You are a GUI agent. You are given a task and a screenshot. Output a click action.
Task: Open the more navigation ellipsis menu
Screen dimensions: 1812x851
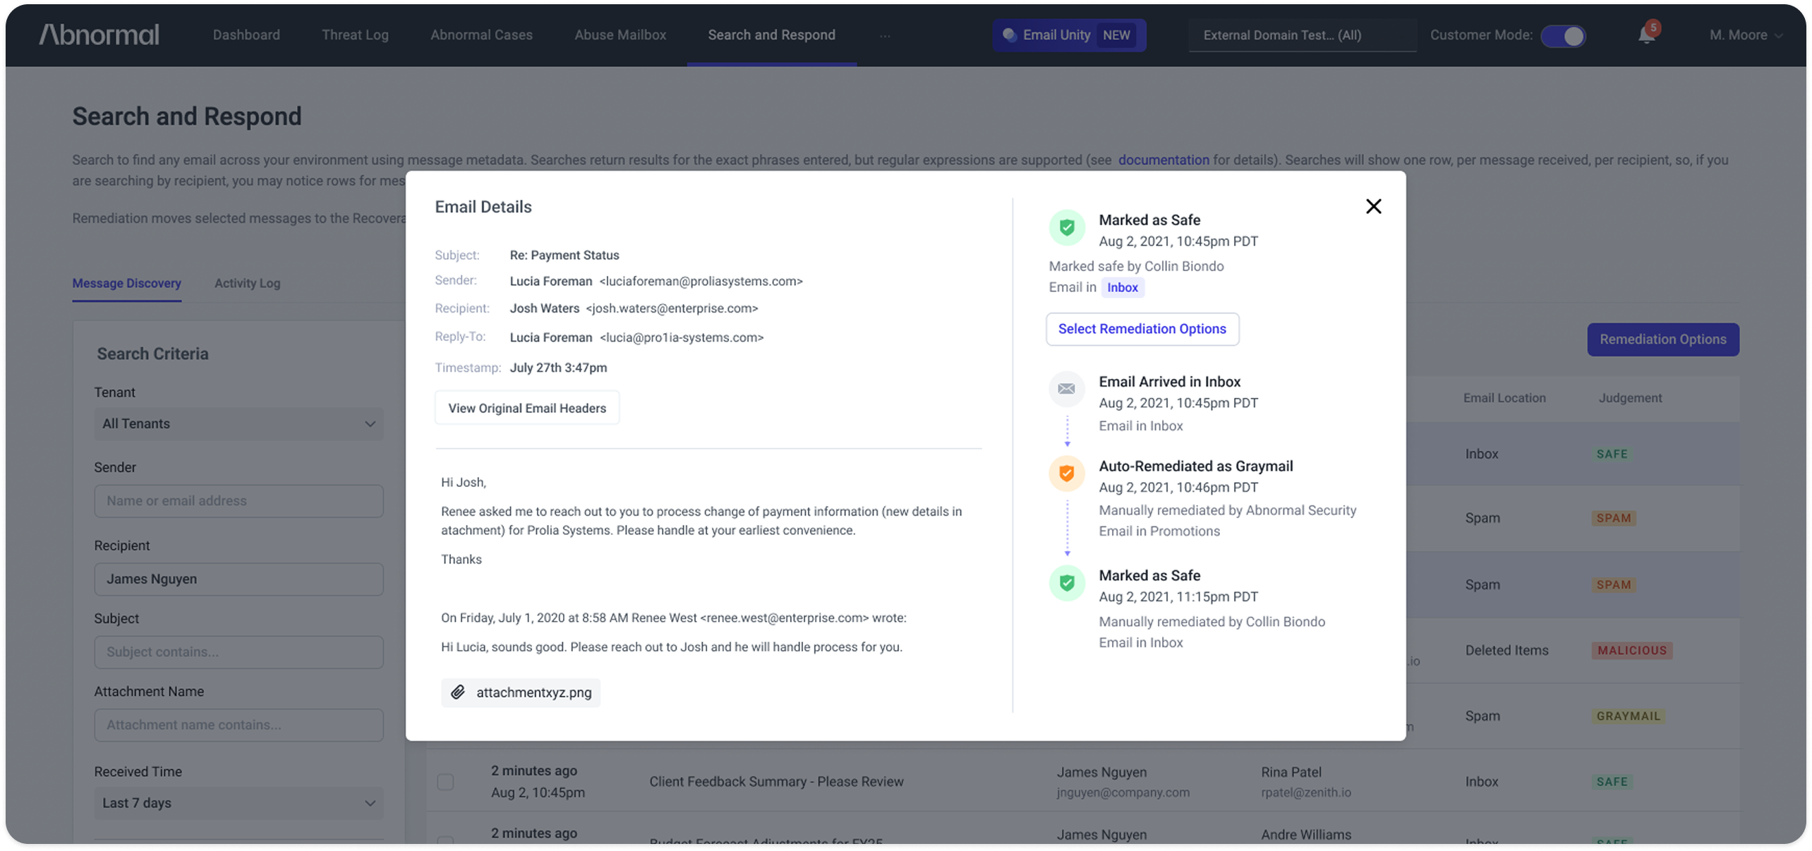884,35
